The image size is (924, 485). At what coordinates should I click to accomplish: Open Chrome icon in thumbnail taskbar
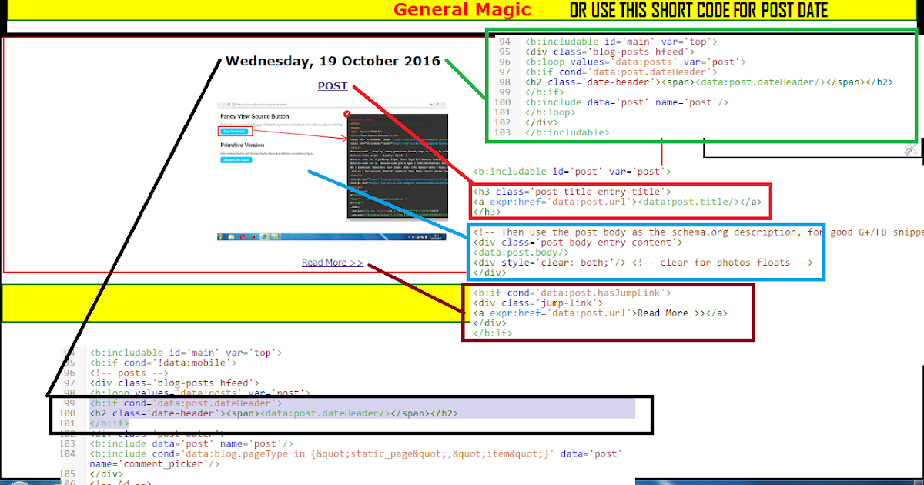point(265,237)
